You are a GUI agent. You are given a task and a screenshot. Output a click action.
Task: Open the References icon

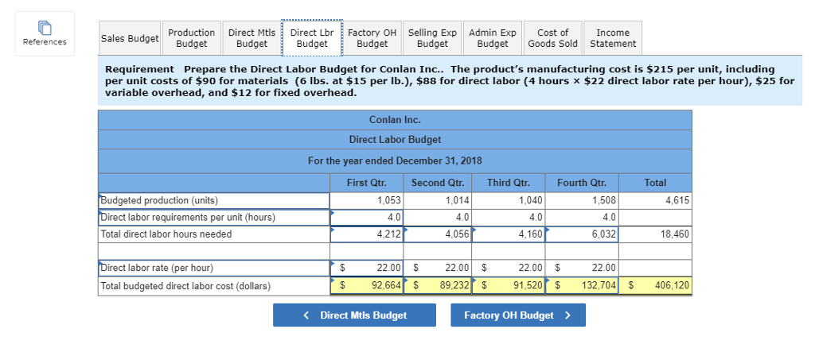click(45, 33)
